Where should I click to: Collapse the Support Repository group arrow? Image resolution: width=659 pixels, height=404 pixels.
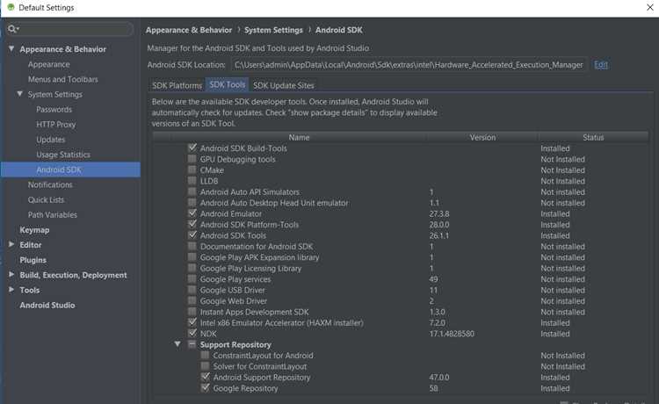pos(177,344)
